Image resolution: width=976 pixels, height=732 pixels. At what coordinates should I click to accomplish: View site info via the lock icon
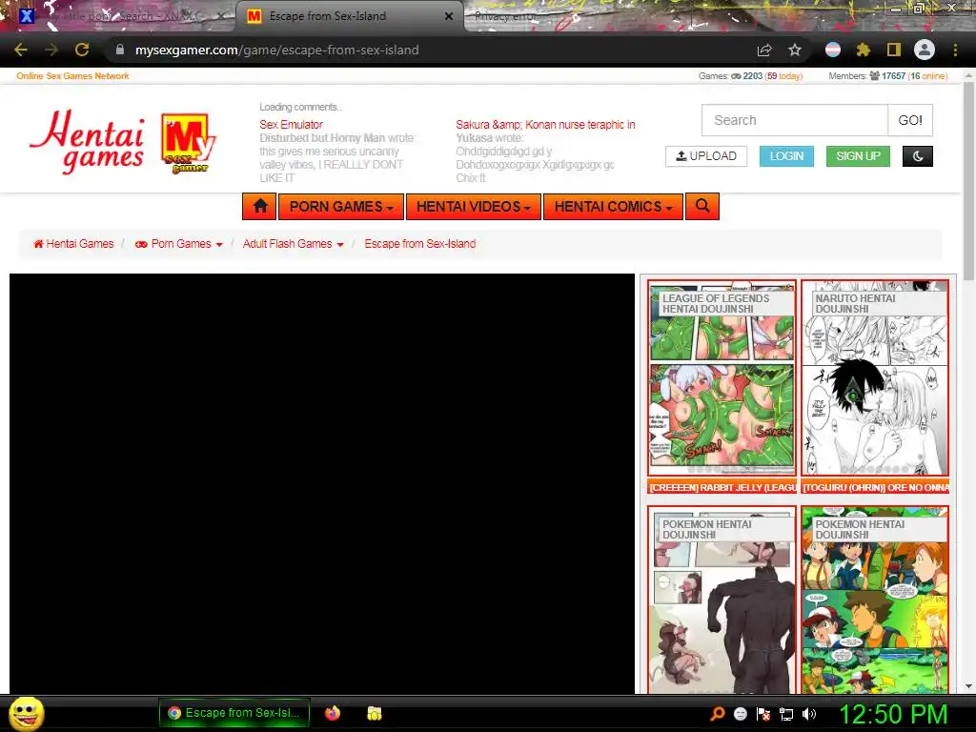coord(119,50)
